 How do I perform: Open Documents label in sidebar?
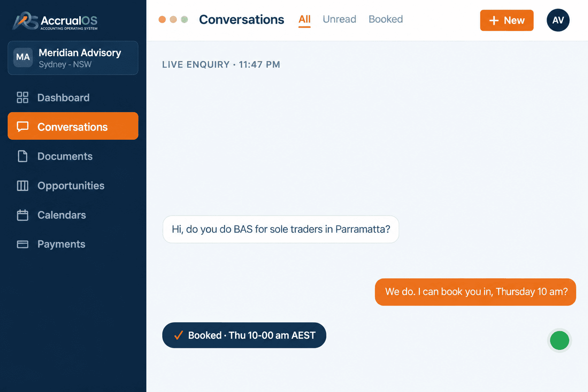(x=65, y=156)
